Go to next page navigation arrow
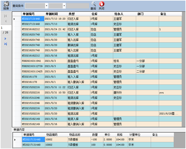This screenshot has height=149, width=186. pos(5,39)
